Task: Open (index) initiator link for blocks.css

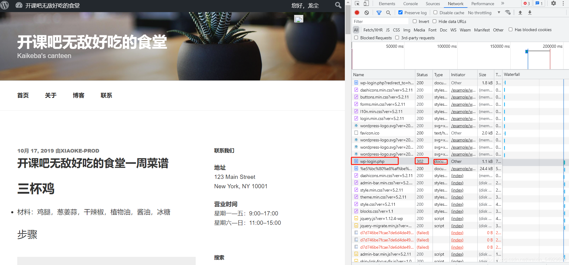Action: pyautogui.click(x=457, y=211)
